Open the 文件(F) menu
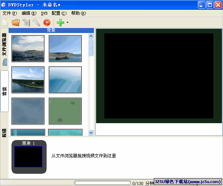The image size is (223, 186). pyautogui.click(x=10, y=13)
